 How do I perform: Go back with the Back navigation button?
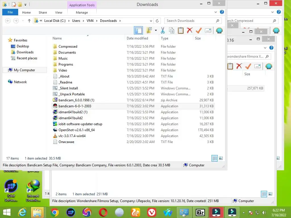pos(8,21)
